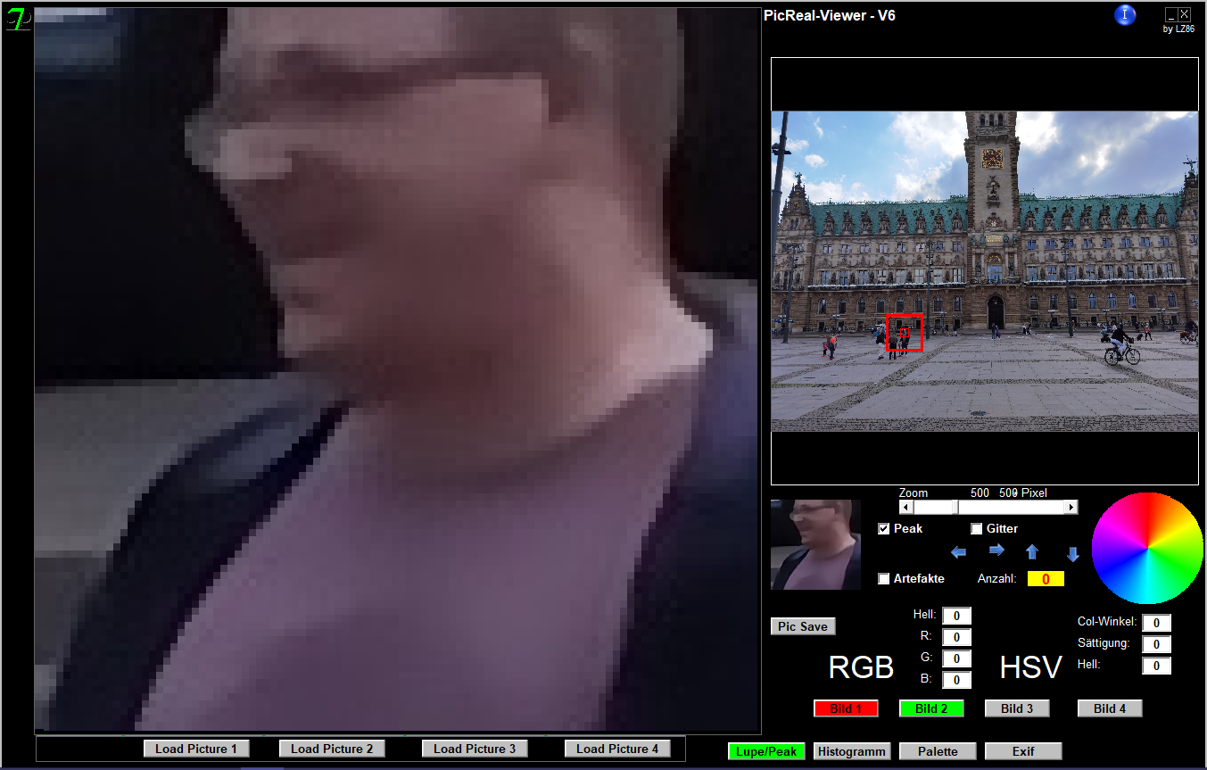1207x770 pixels.
Task: Enable the Artefakte checkbox
Action: (x=884, y=578)
